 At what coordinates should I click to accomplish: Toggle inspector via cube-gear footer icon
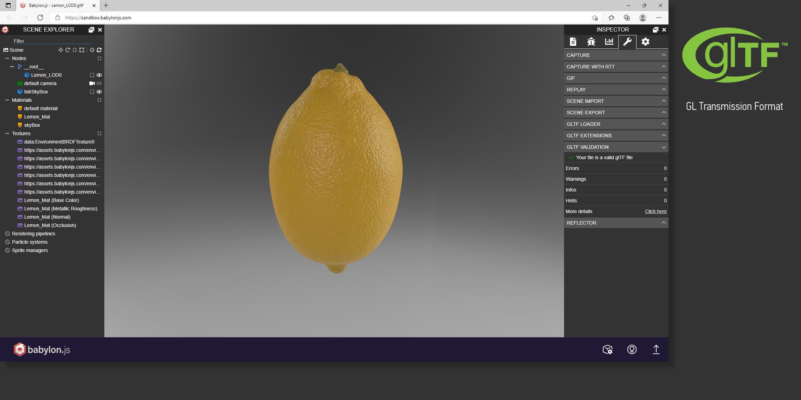coord(608,350)
